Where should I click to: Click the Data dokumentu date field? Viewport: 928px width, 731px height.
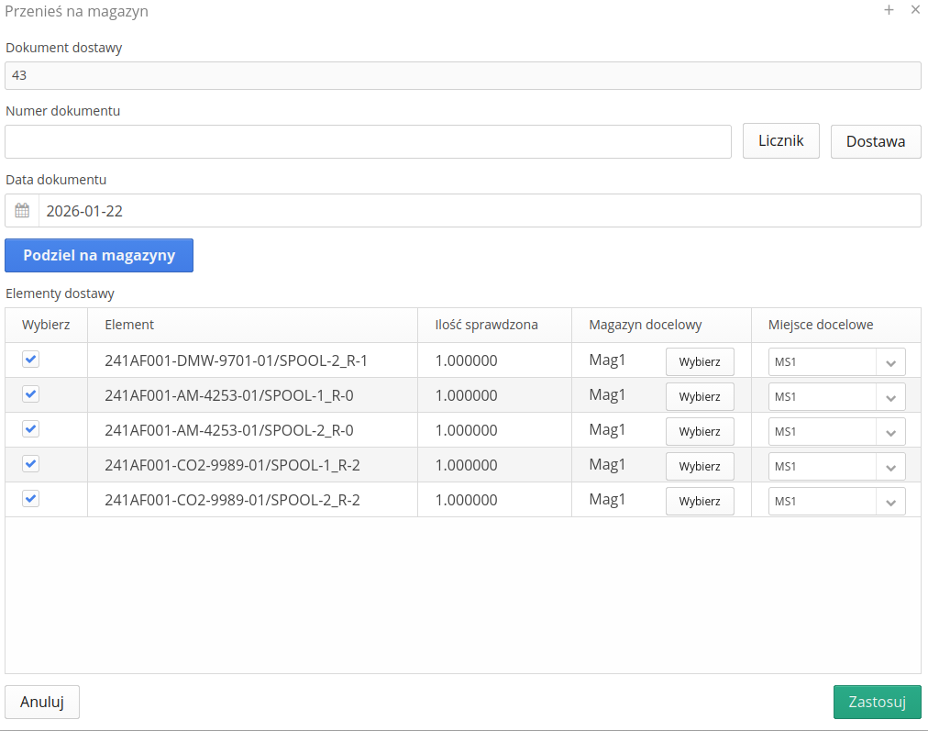click(477, 211)
